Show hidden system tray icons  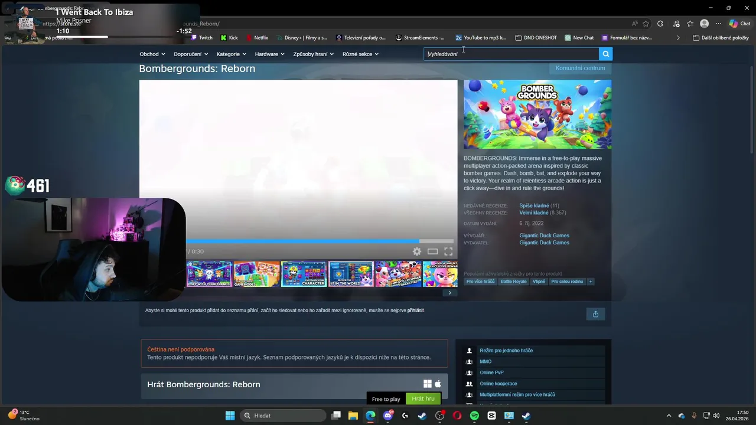669,416
